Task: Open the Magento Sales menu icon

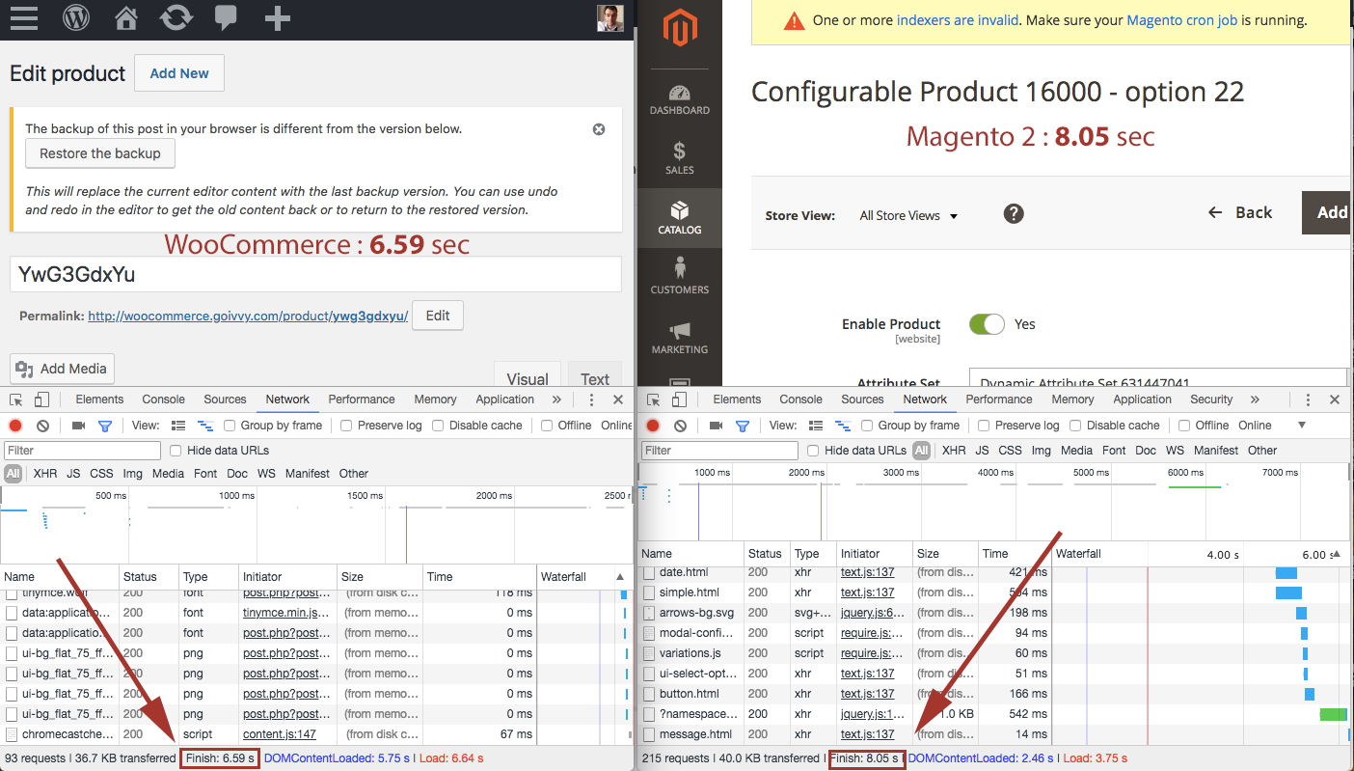Action: [679, 158]
